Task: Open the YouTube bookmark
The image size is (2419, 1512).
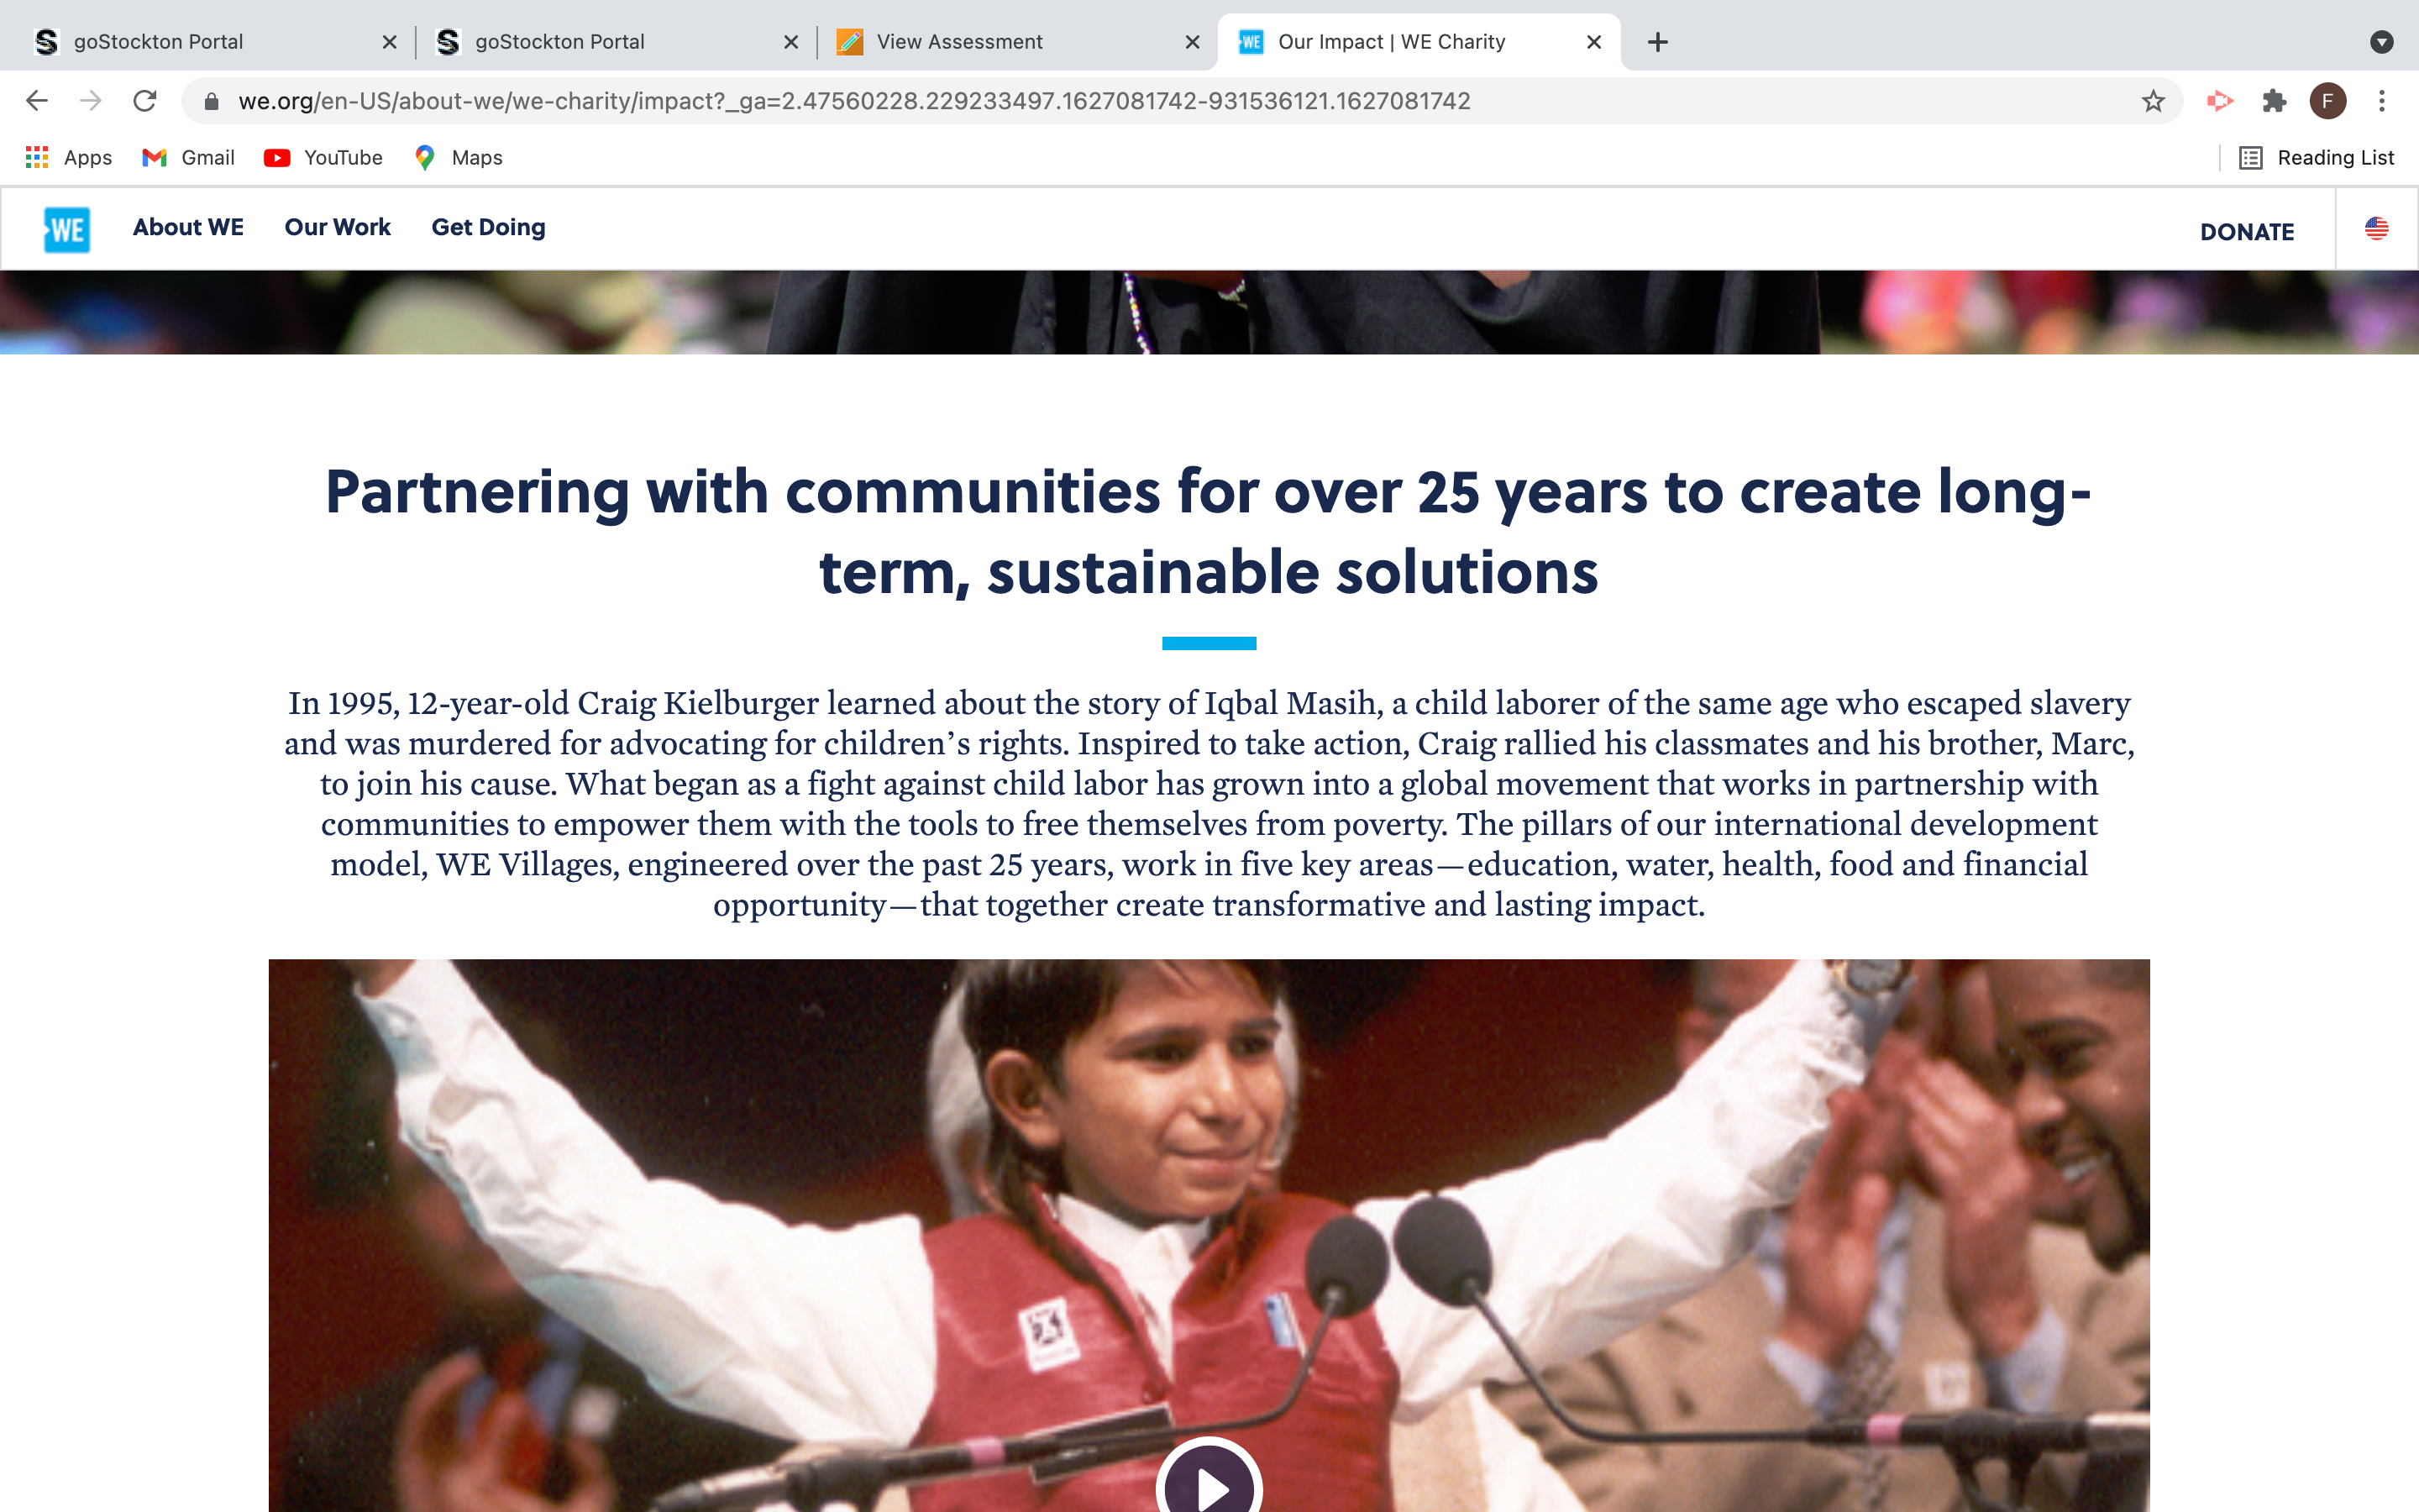Action: (x=323, y=157)
